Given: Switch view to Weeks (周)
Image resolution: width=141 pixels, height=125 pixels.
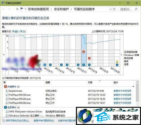Looking at the screenshot, I should (23, 31).
